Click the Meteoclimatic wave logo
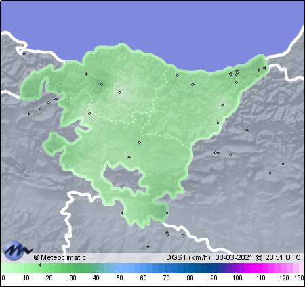Screen dimensions: 305x287 click(18, 250)
